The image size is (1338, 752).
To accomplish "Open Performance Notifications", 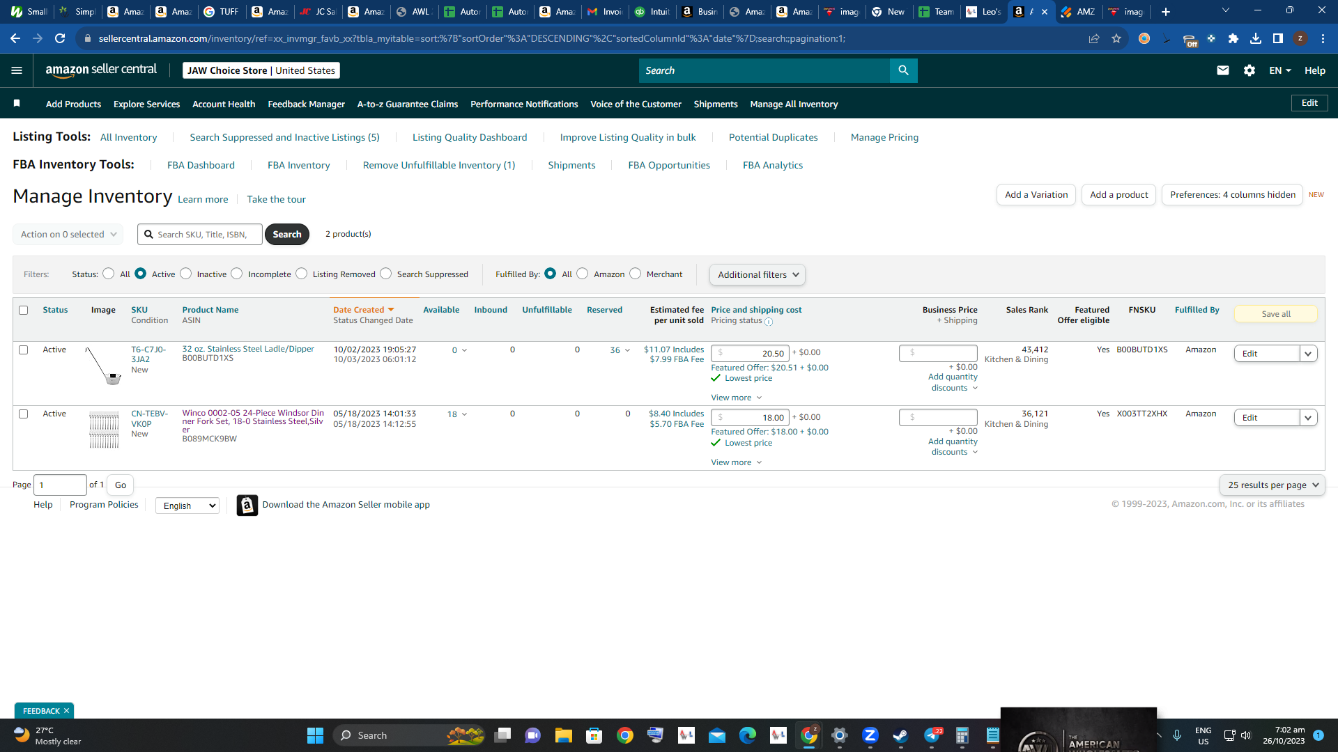I will coord(524,104).
